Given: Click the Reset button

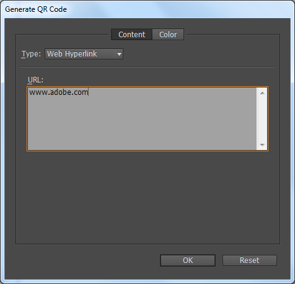Looking at the screenshot, I should click(250, 260).
